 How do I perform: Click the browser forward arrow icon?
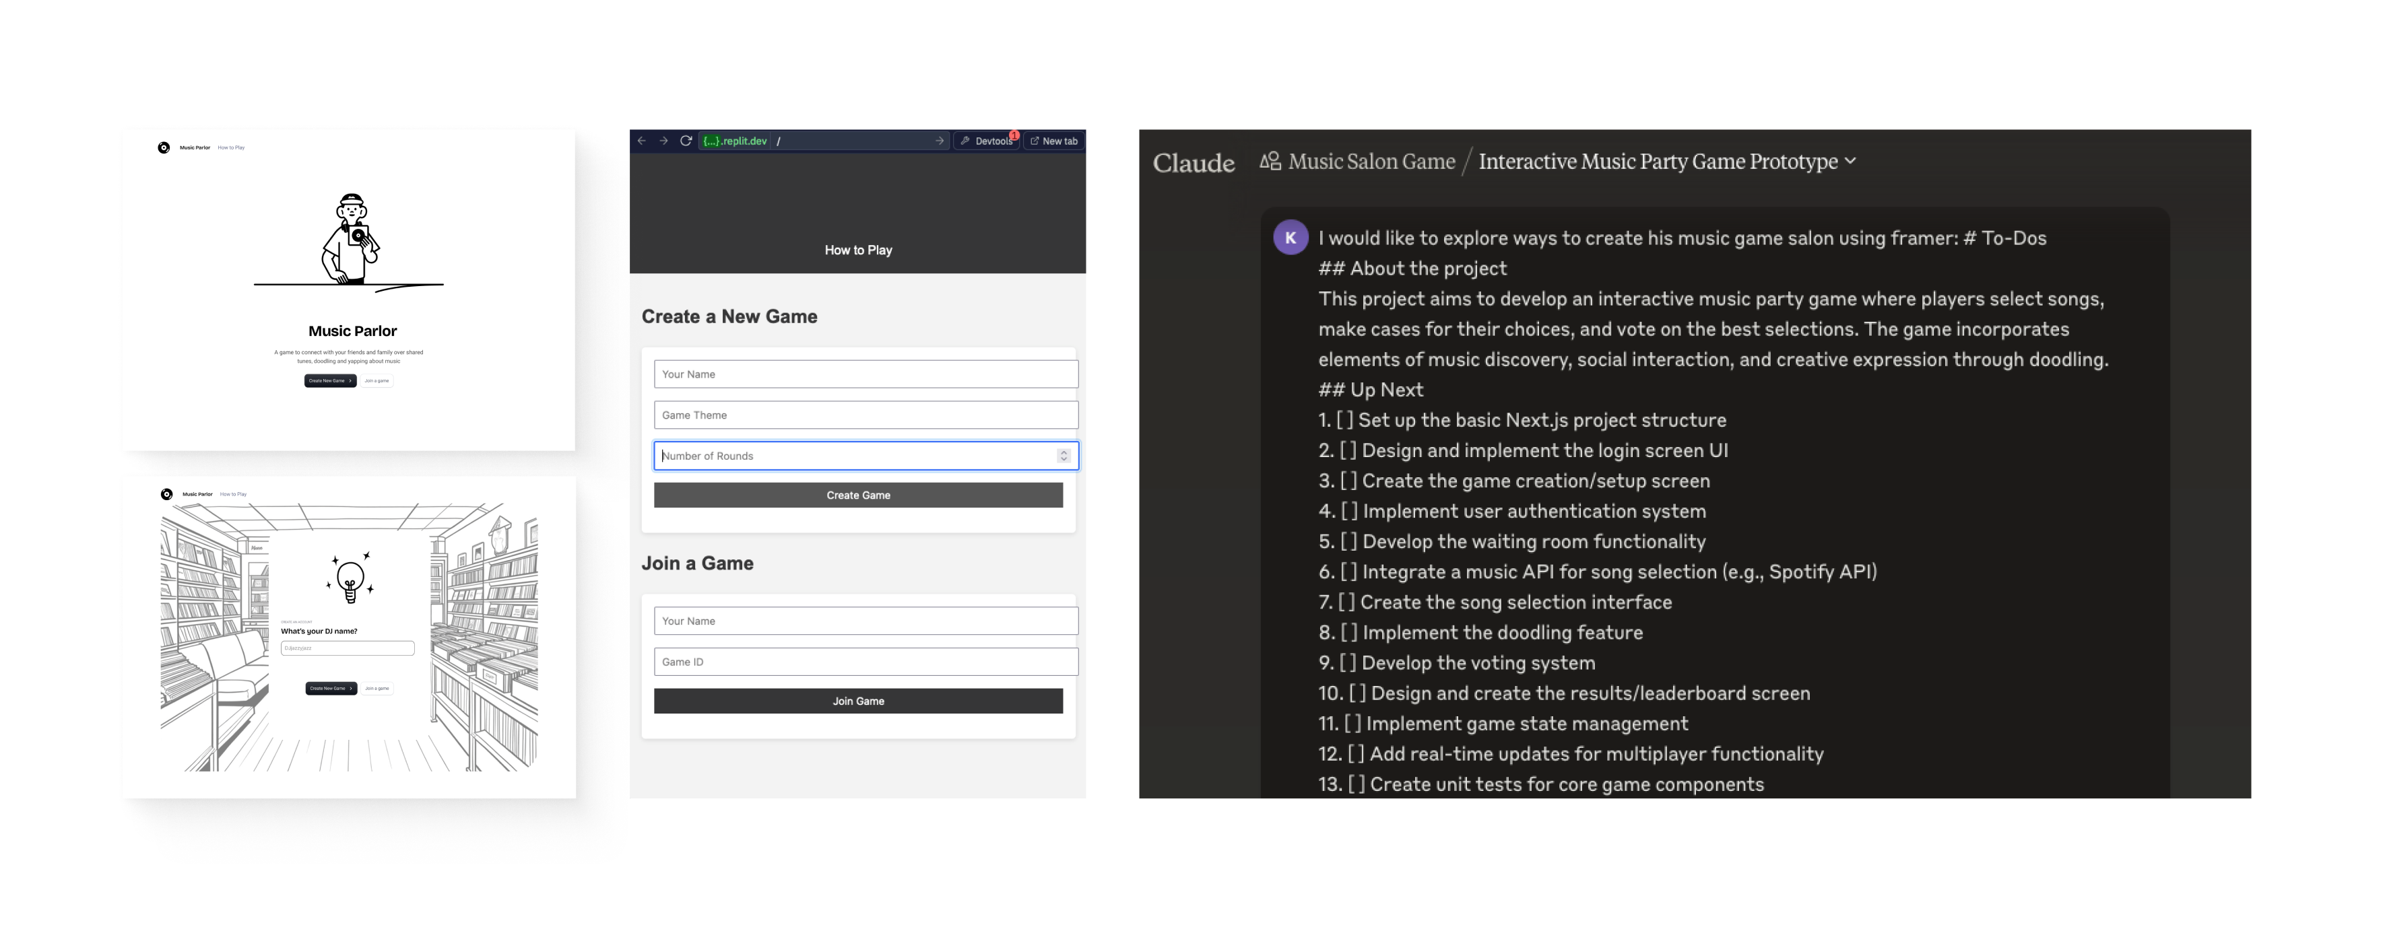(x=663, y=141)
